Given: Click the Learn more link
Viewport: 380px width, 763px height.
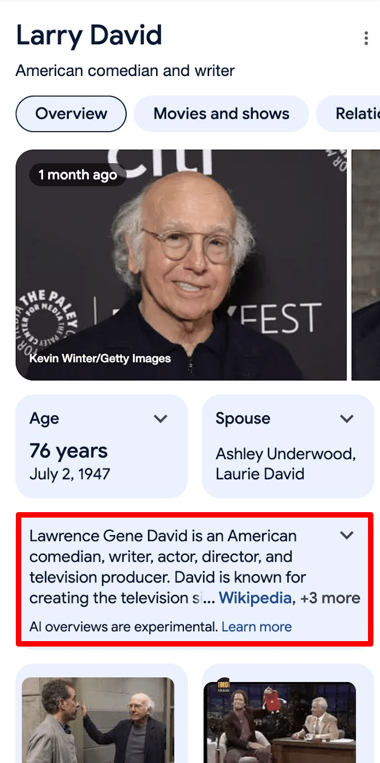Looking at the screenshot, I should [257, 627].
